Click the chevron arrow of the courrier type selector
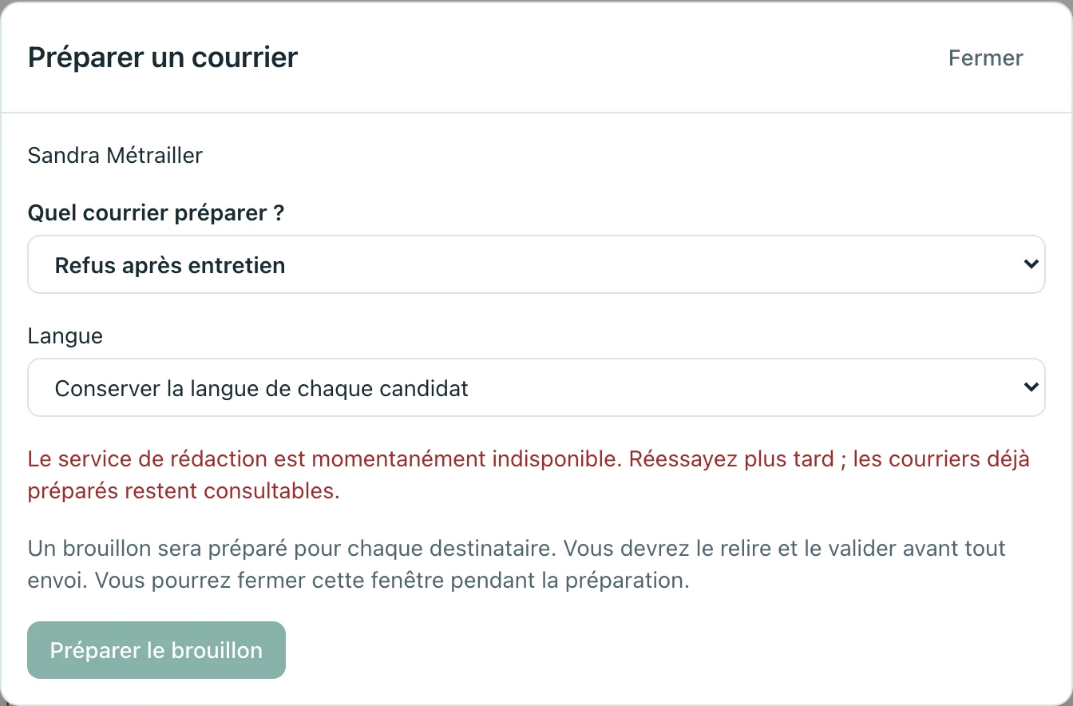1073x706 pixels. click(x=1031, y=264)
